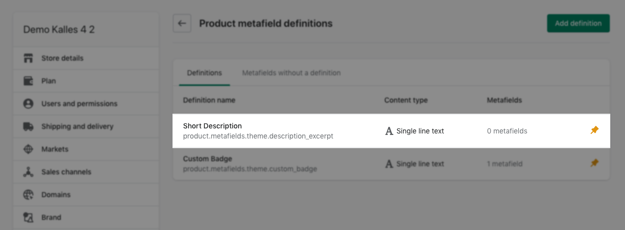Open Sales channels network icon

click(x=28, y=172)
